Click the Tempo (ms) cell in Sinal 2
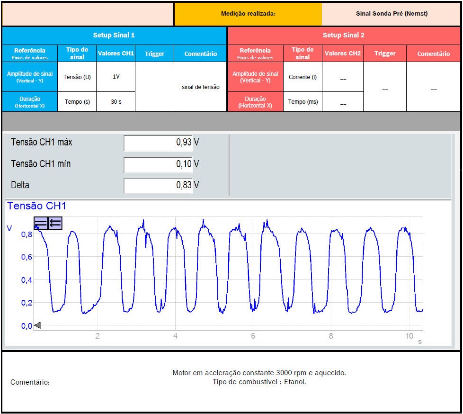The image size is (463, 414). [x=303, y=102]
